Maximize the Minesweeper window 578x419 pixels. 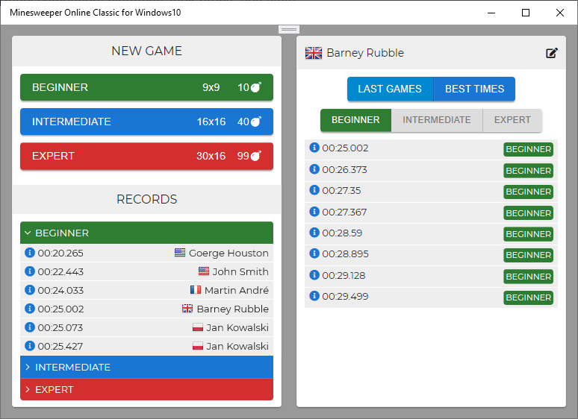click(x=526, y=13)
